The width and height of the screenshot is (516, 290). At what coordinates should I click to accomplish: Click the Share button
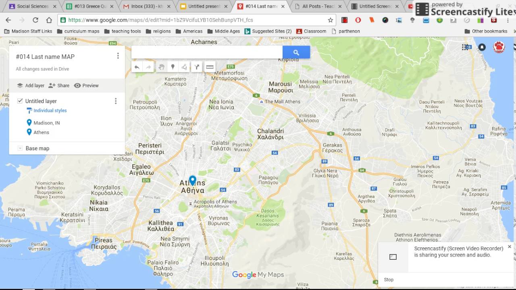click(59, 85)
